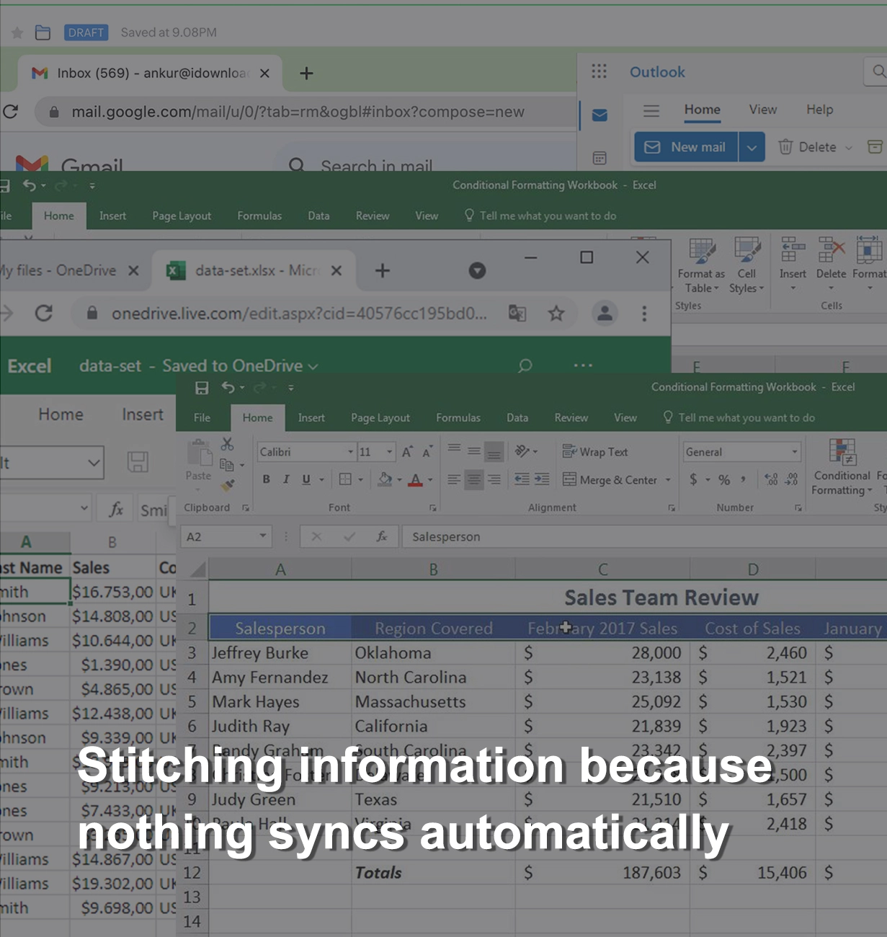Open the Outlook app launcher grid icon

(x=599, y=71)
